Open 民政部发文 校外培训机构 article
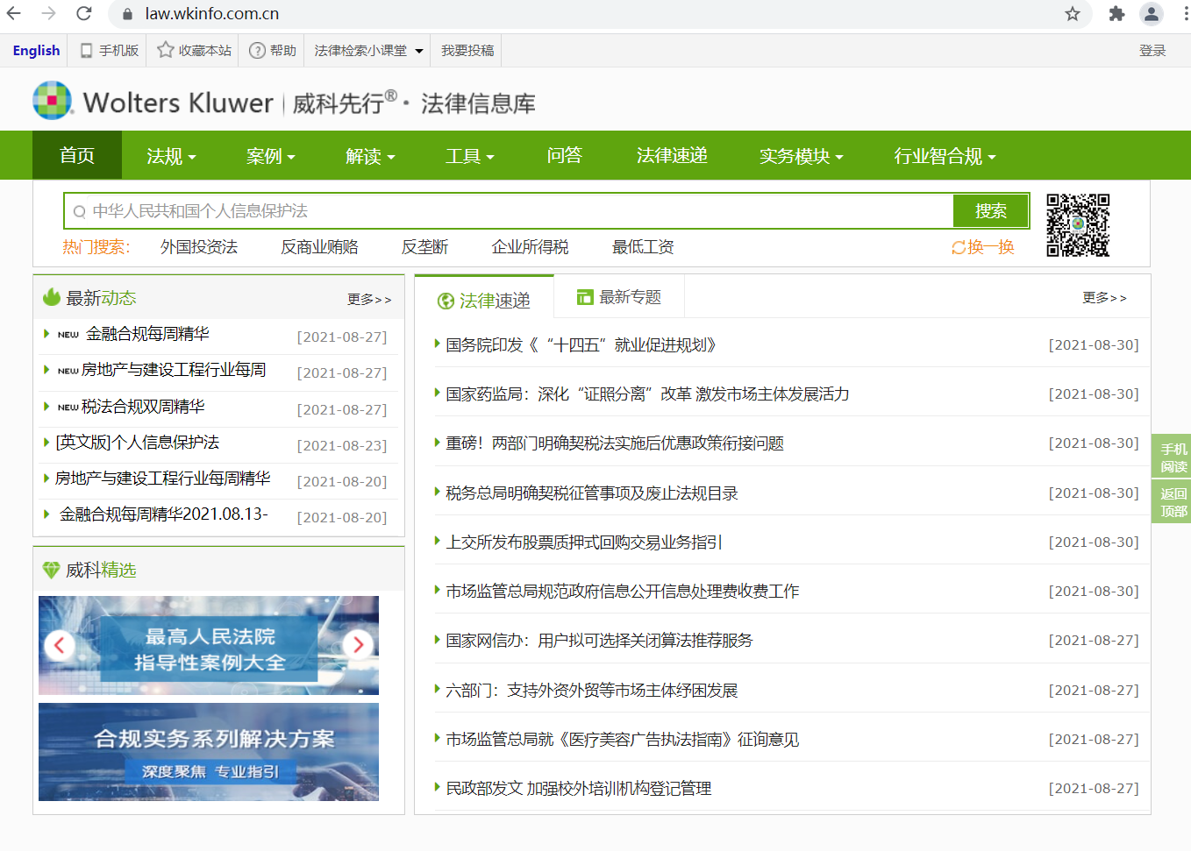The width and height of the screenshot is (1191, 851). tap(579, 789)
